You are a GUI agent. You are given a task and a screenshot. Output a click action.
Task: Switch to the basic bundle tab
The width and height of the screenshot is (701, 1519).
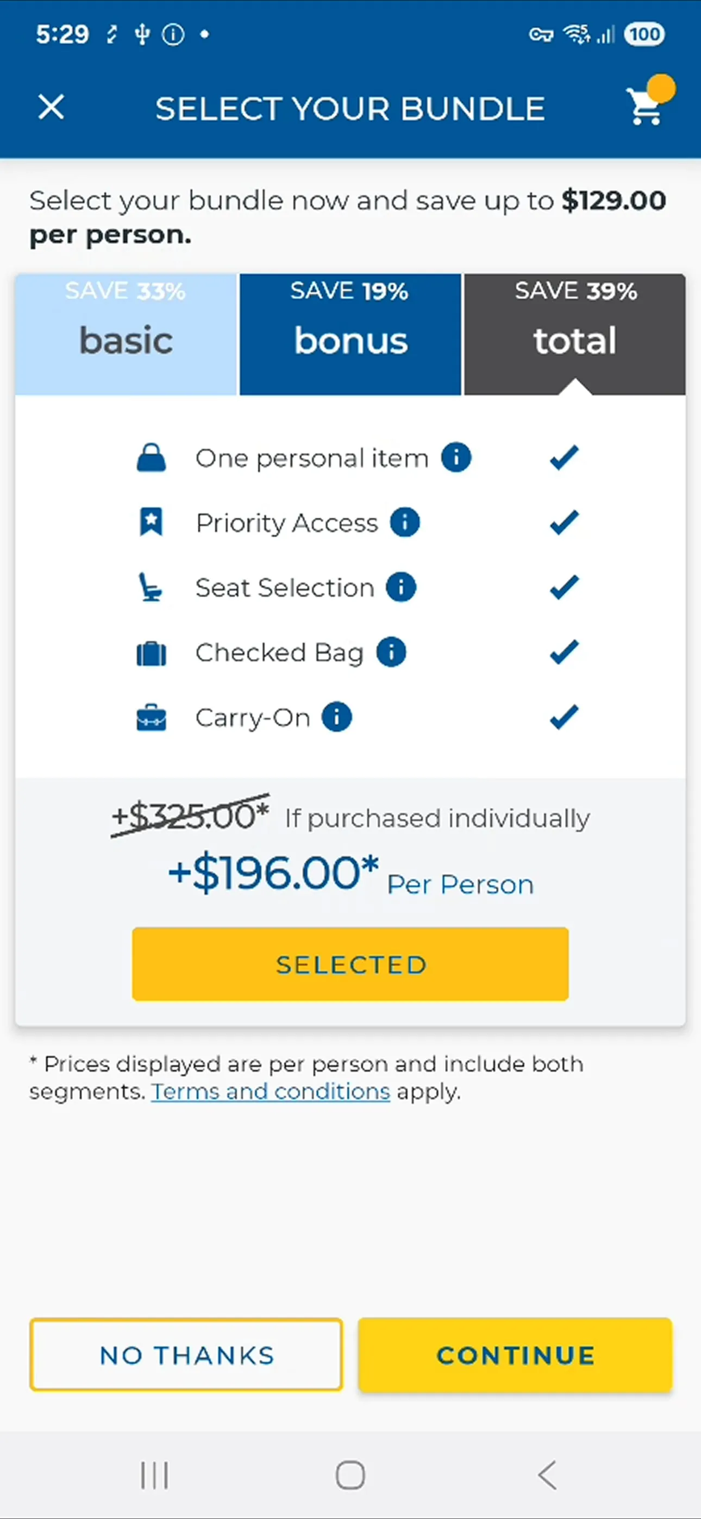tap(126, 334)
